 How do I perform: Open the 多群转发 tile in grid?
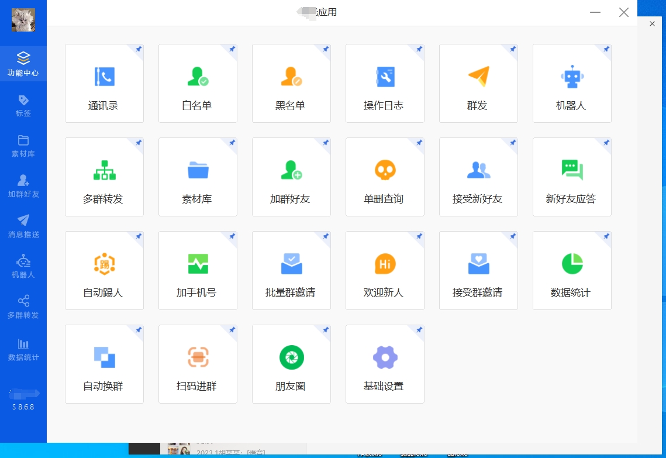click(x=104, y=177)
